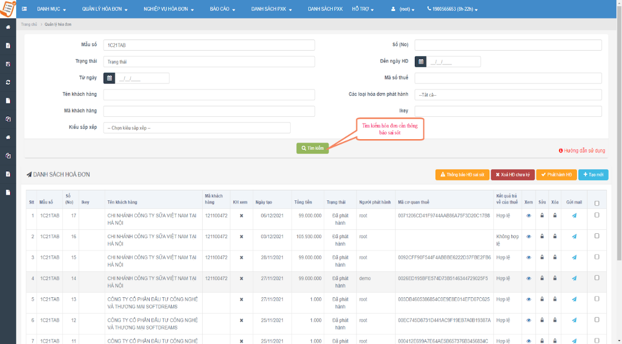Open calendar picker for Đến ngày HĐ
This screenshot has width=622, height=344.
pyautogui.click(x=422, y=62)
